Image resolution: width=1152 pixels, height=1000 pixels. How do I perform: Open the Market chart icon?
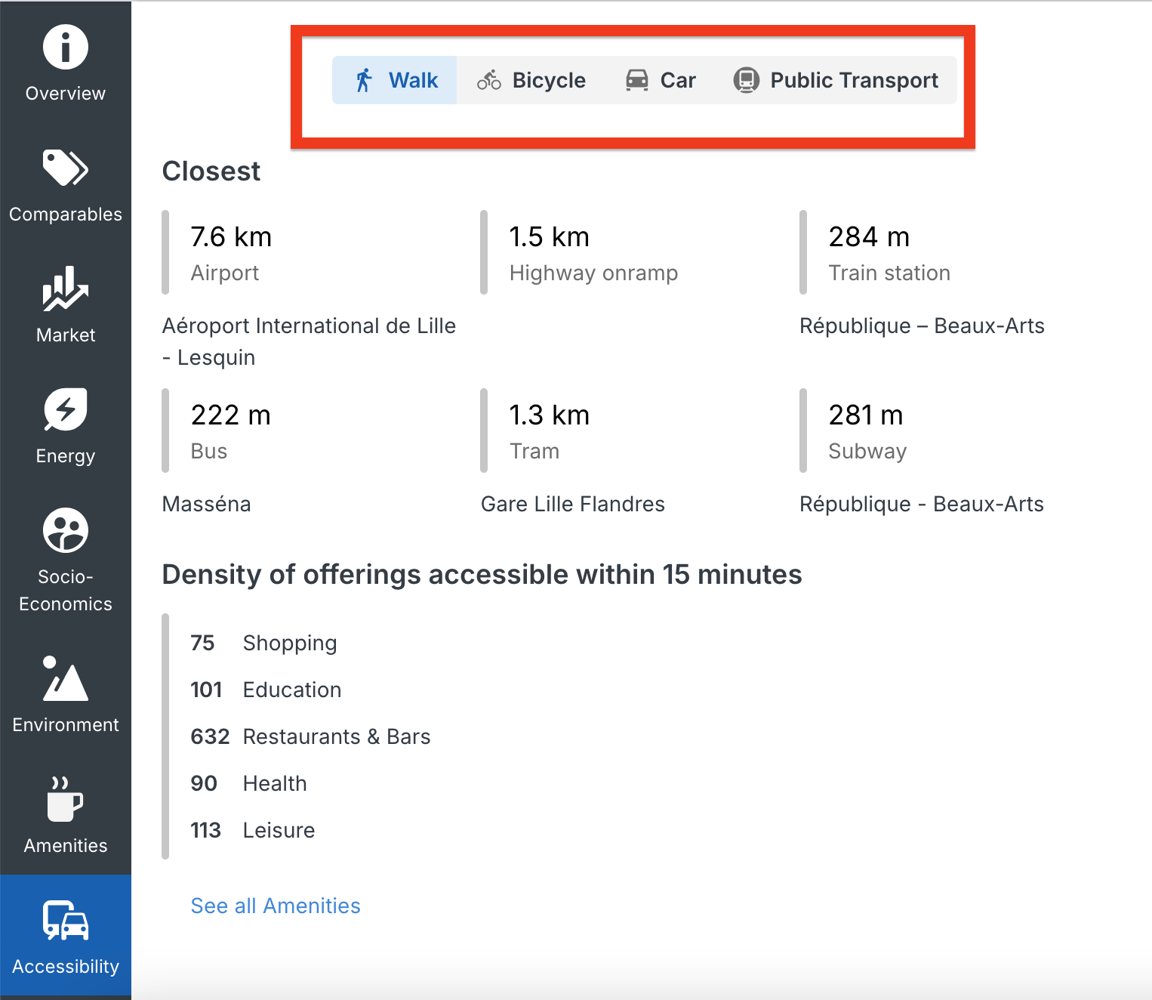point(66,289)
